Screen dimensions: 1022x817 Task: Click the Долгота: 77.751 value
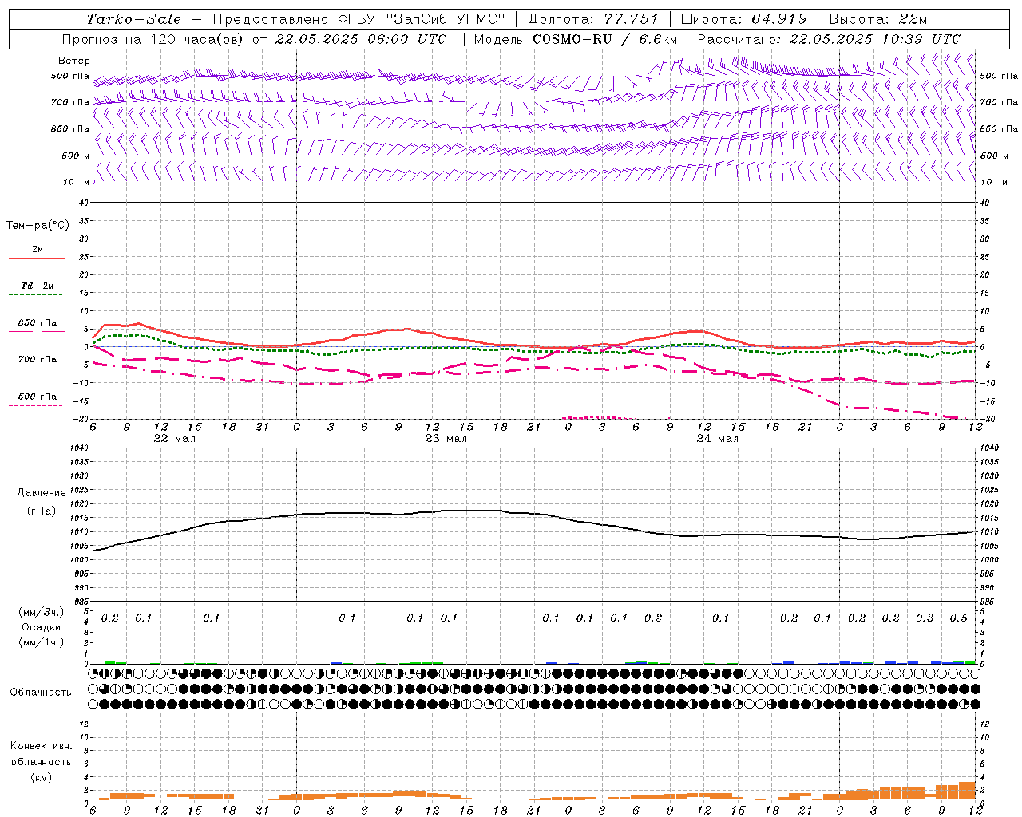click(593, 19)
